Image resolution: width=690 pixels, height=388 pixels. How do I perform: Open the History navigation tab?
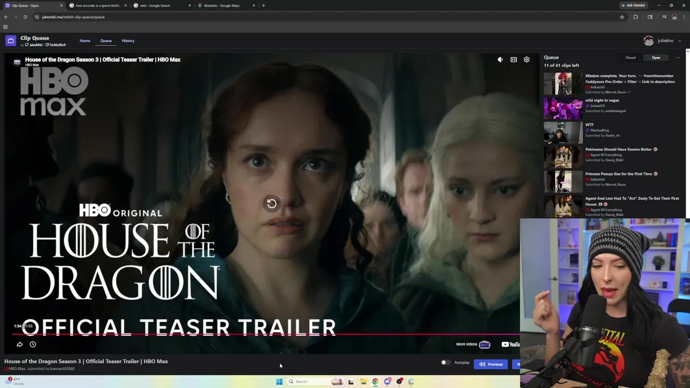click(128, 40)
